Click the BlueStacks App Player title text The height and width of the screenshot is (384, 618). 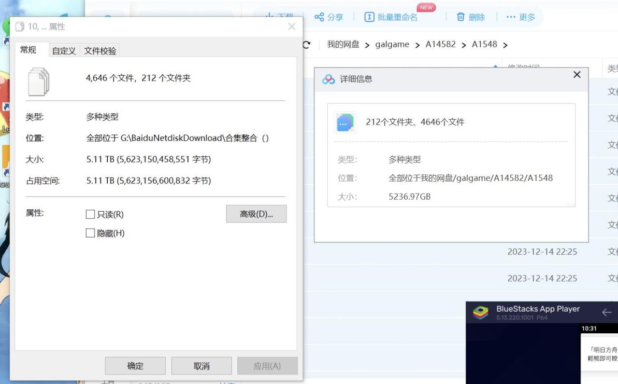[x=538, y=309]
